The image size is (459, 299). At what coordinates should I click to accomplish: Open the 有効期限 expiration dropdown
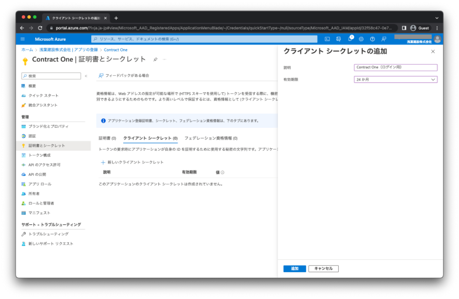point(395,79)
